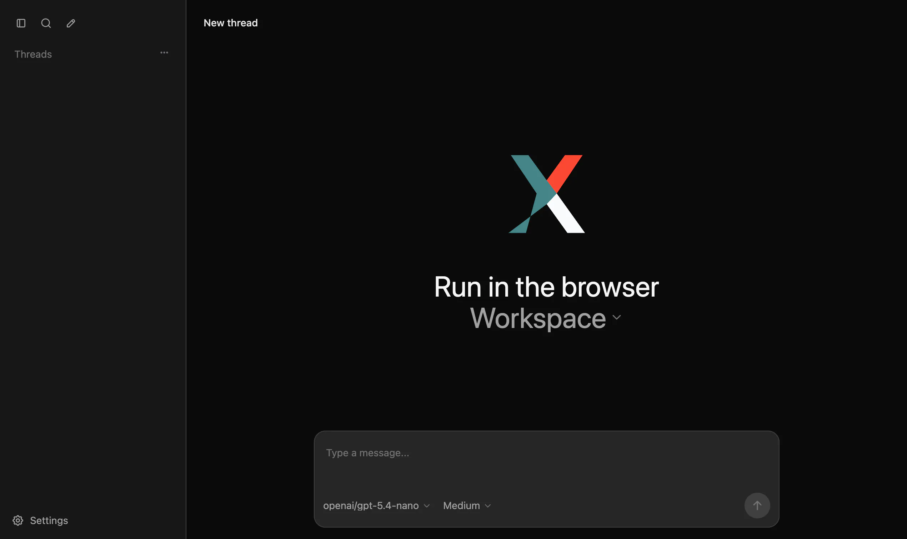Screen dimensions: 907x539
Task: Expand the Workspace selector dropdown
Action: click(545, 318)
